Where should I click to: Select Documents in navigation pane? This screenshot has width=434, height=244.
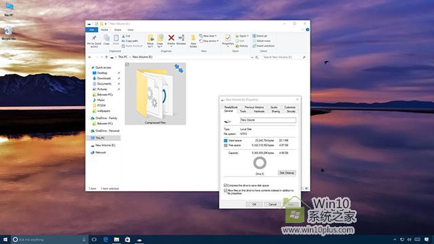(x=104, y=84)
